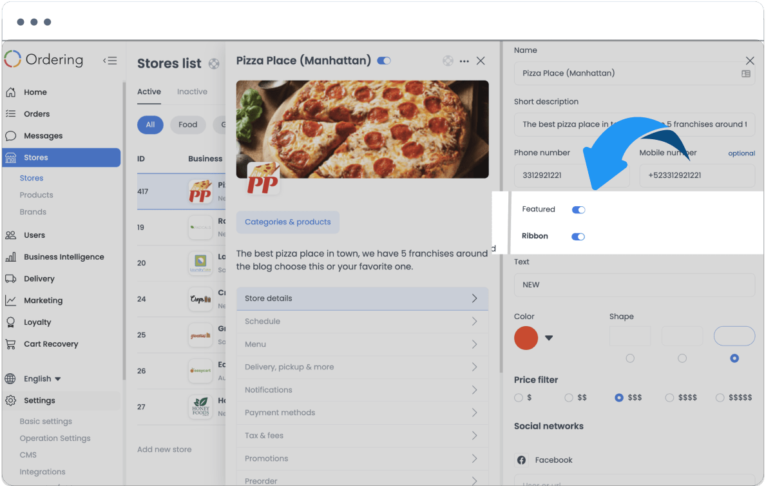
Task: Select the $$ price filter
Action: coord(569,398)
